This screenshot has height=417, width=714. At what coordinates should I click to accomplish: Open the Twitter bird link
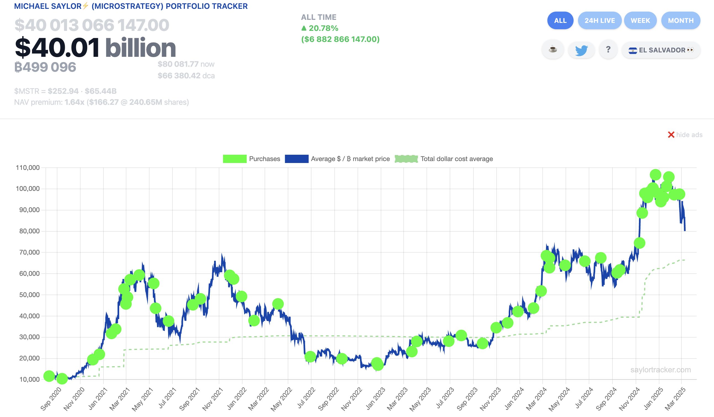point(581,50)
